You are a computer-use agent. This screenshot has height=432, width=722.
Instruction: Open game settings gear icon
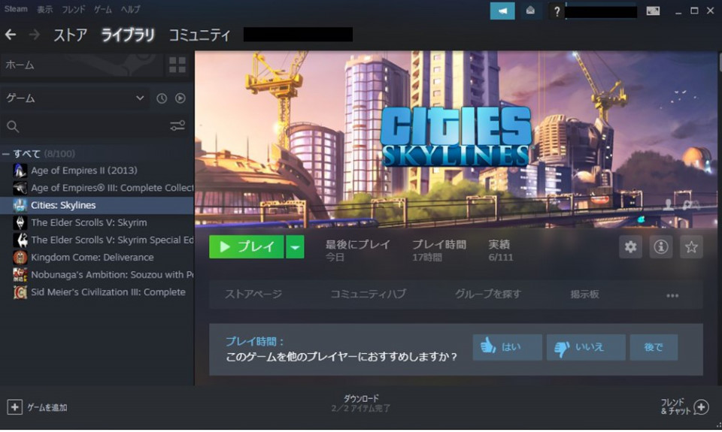point(630,247)
